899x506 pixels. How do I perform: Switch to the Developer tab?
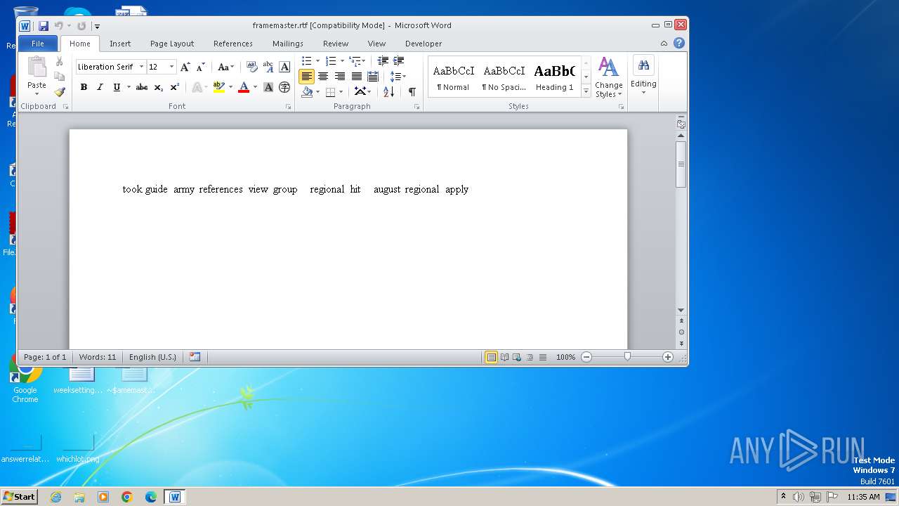tap(424, 44)
